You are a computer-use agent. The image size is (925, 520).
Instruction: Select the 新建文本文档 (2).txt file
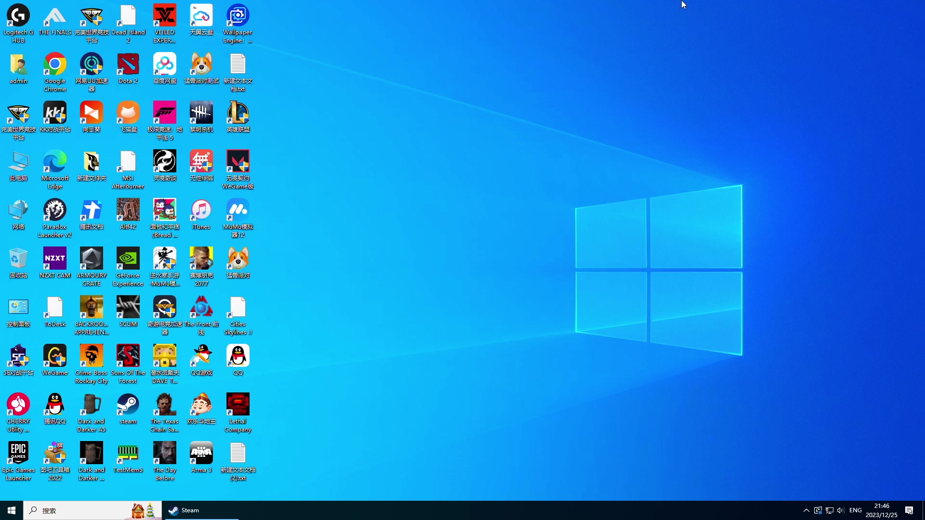238,461
